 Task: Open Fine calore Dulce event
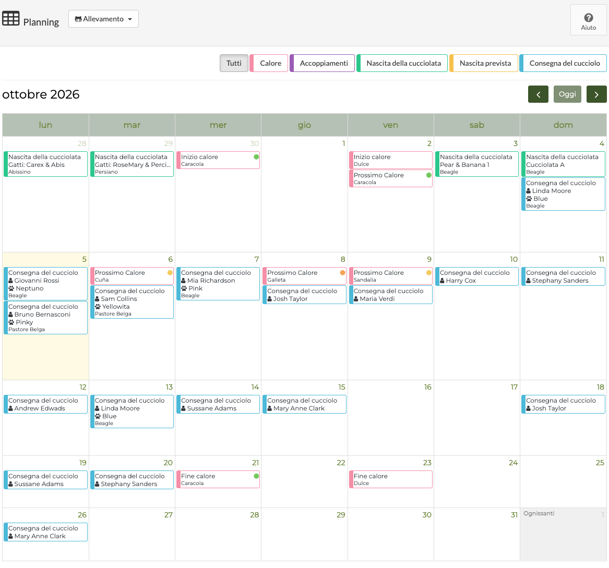[391, 479]
